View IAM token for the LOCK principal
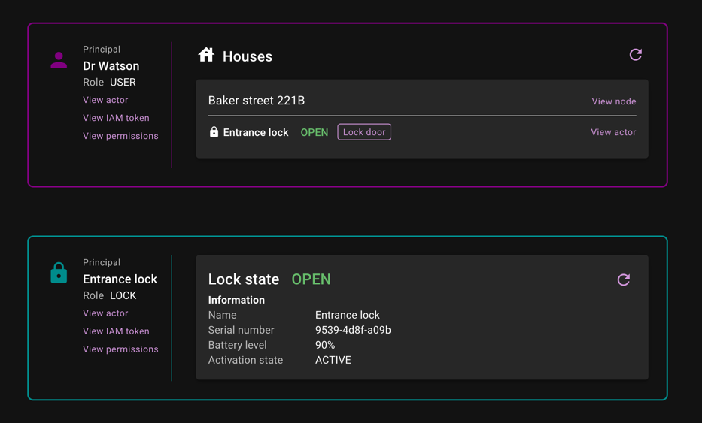The image size is (702, 423). click(116, 331)
